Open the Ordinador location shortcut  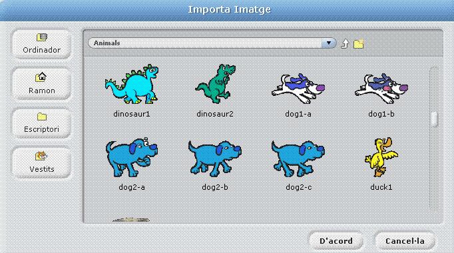(x=41, y=44)
